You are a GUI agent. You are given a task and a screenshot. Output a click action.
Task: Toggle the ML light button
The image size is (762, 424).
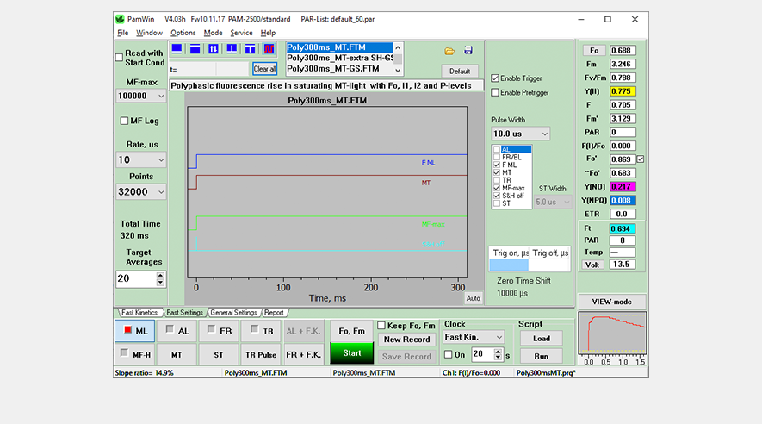[x=135, y=331]
